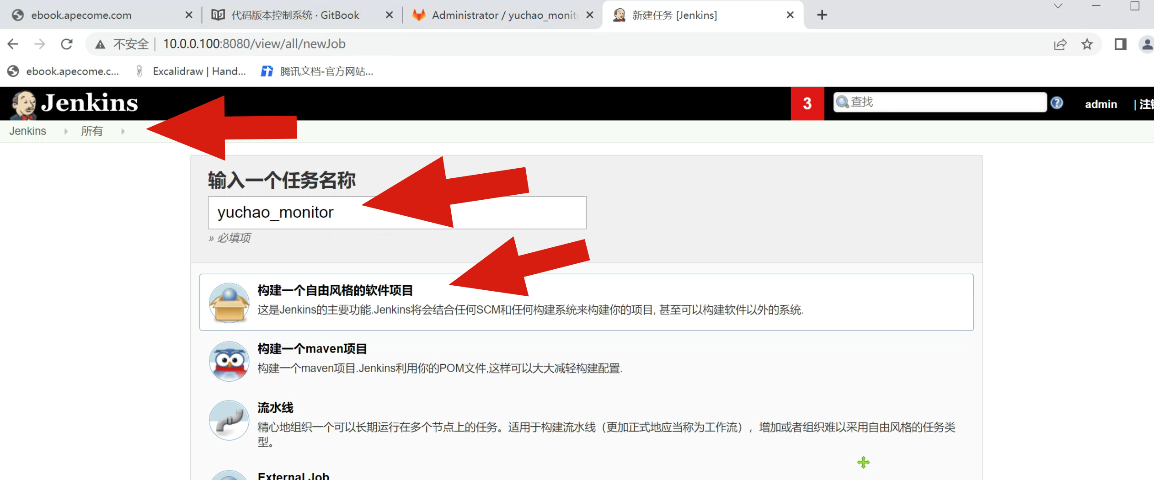Viewport: 1154px width, 480px height.
Task: Open the browser side panel icon
Action: [x=1120, y=44]
